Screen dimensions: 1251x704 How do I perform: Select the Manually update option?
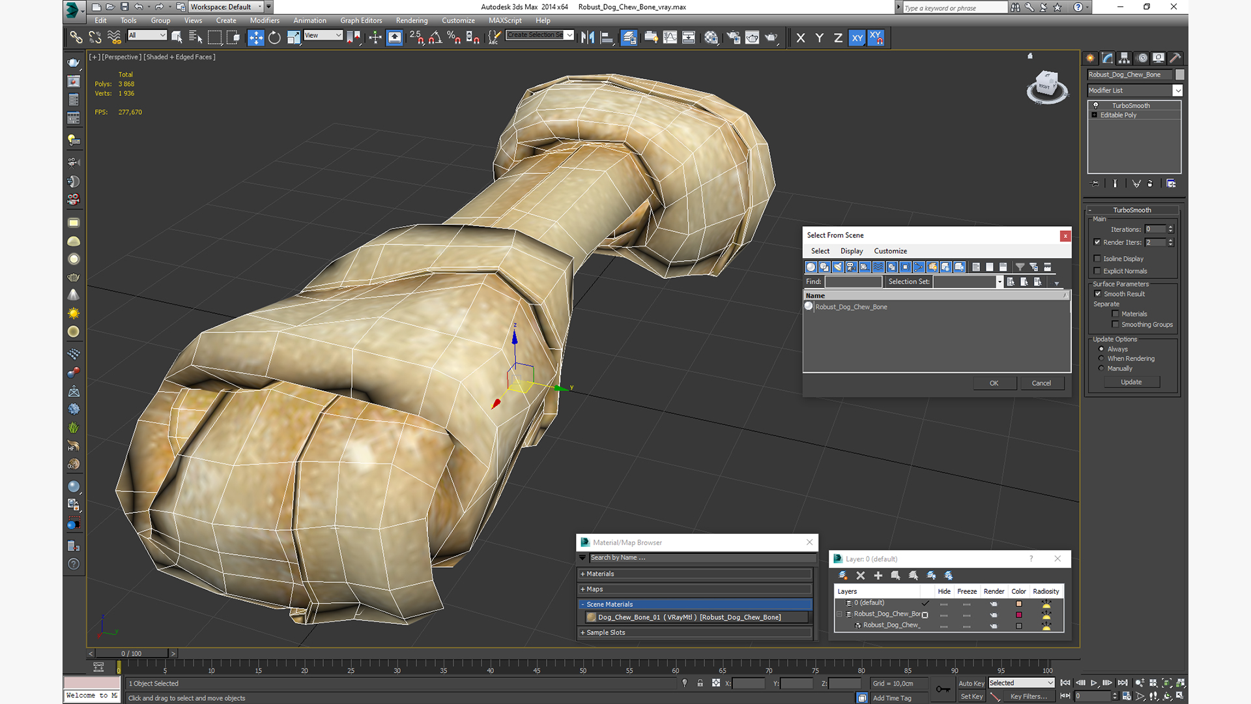click(x=1101, y=368)
